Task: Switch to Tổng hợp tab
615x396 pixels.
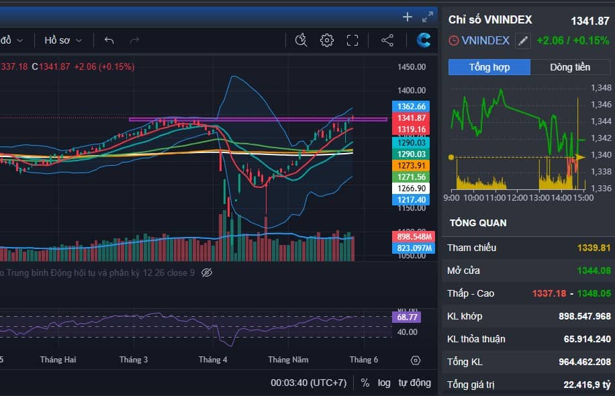Action: pos(489,67)
